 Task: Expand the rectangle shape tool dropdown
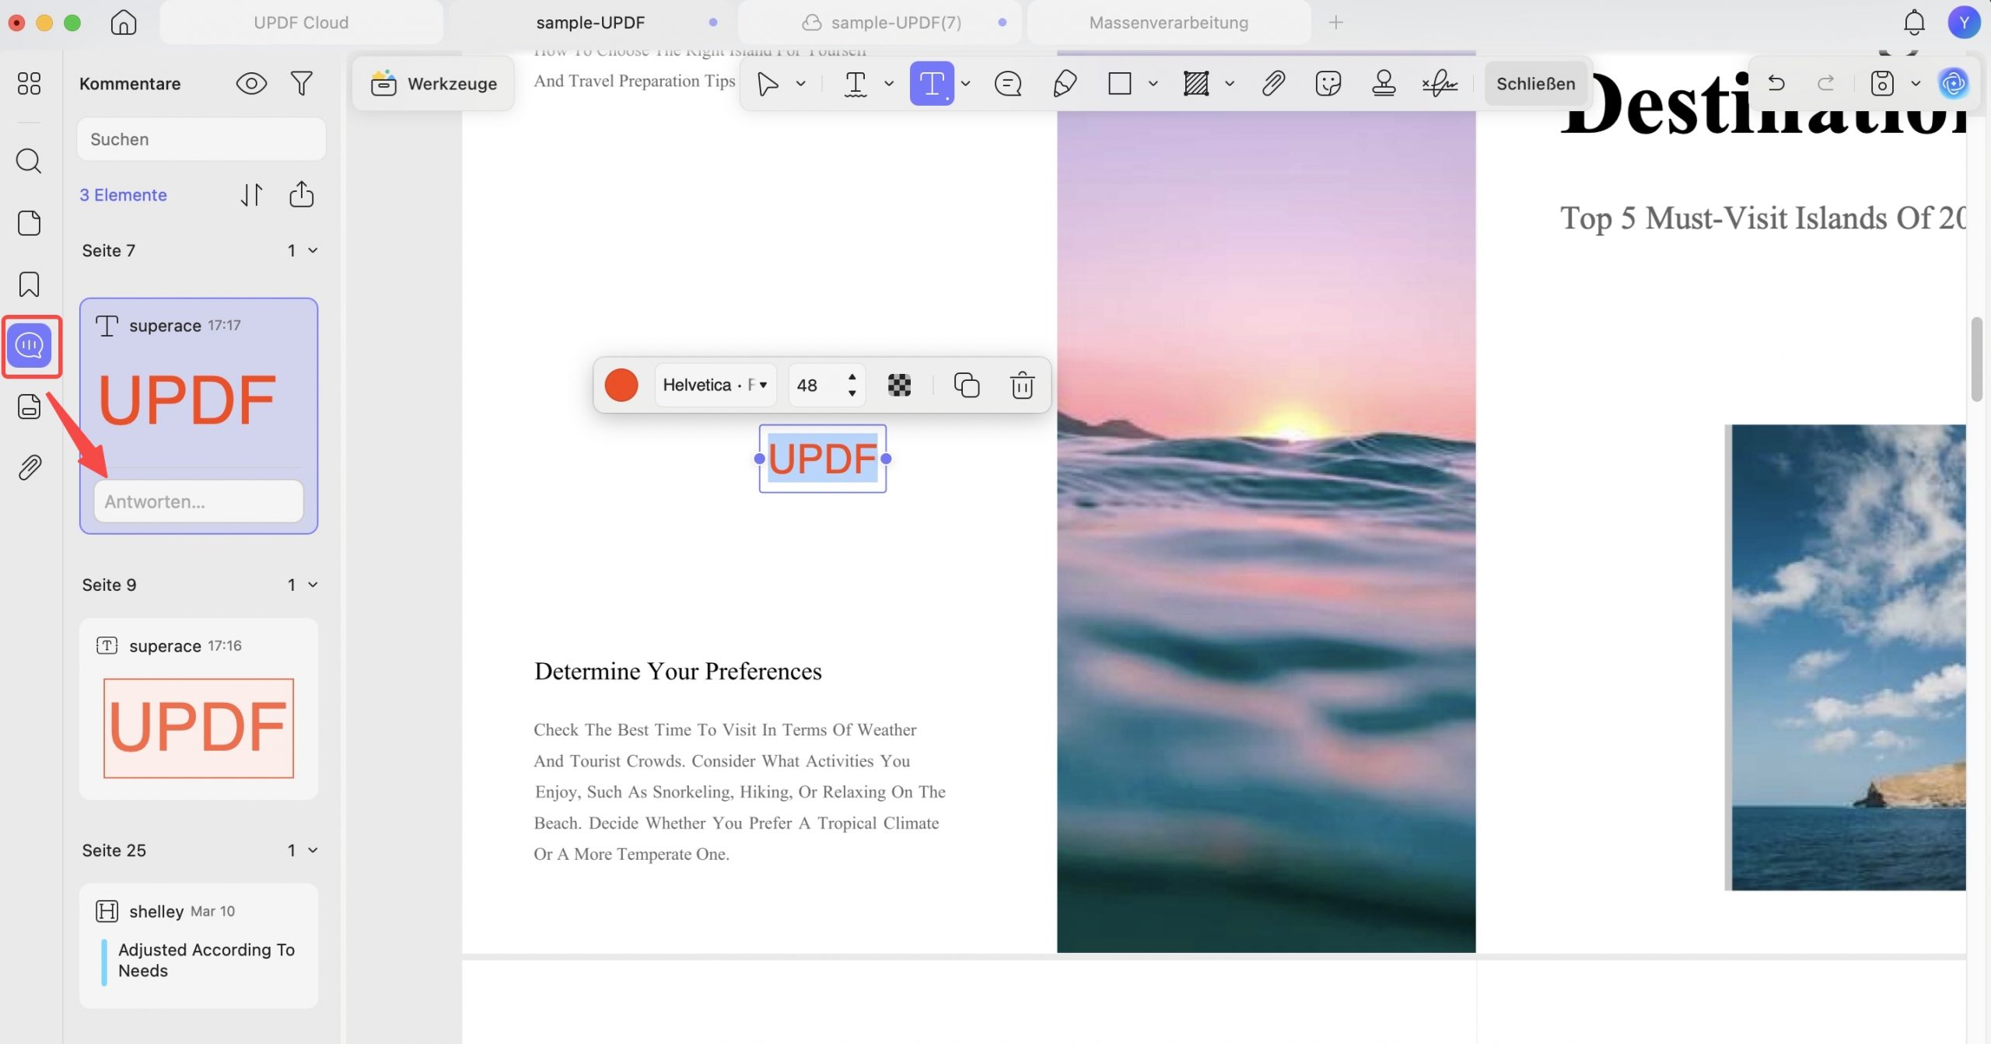point(1153,83)
